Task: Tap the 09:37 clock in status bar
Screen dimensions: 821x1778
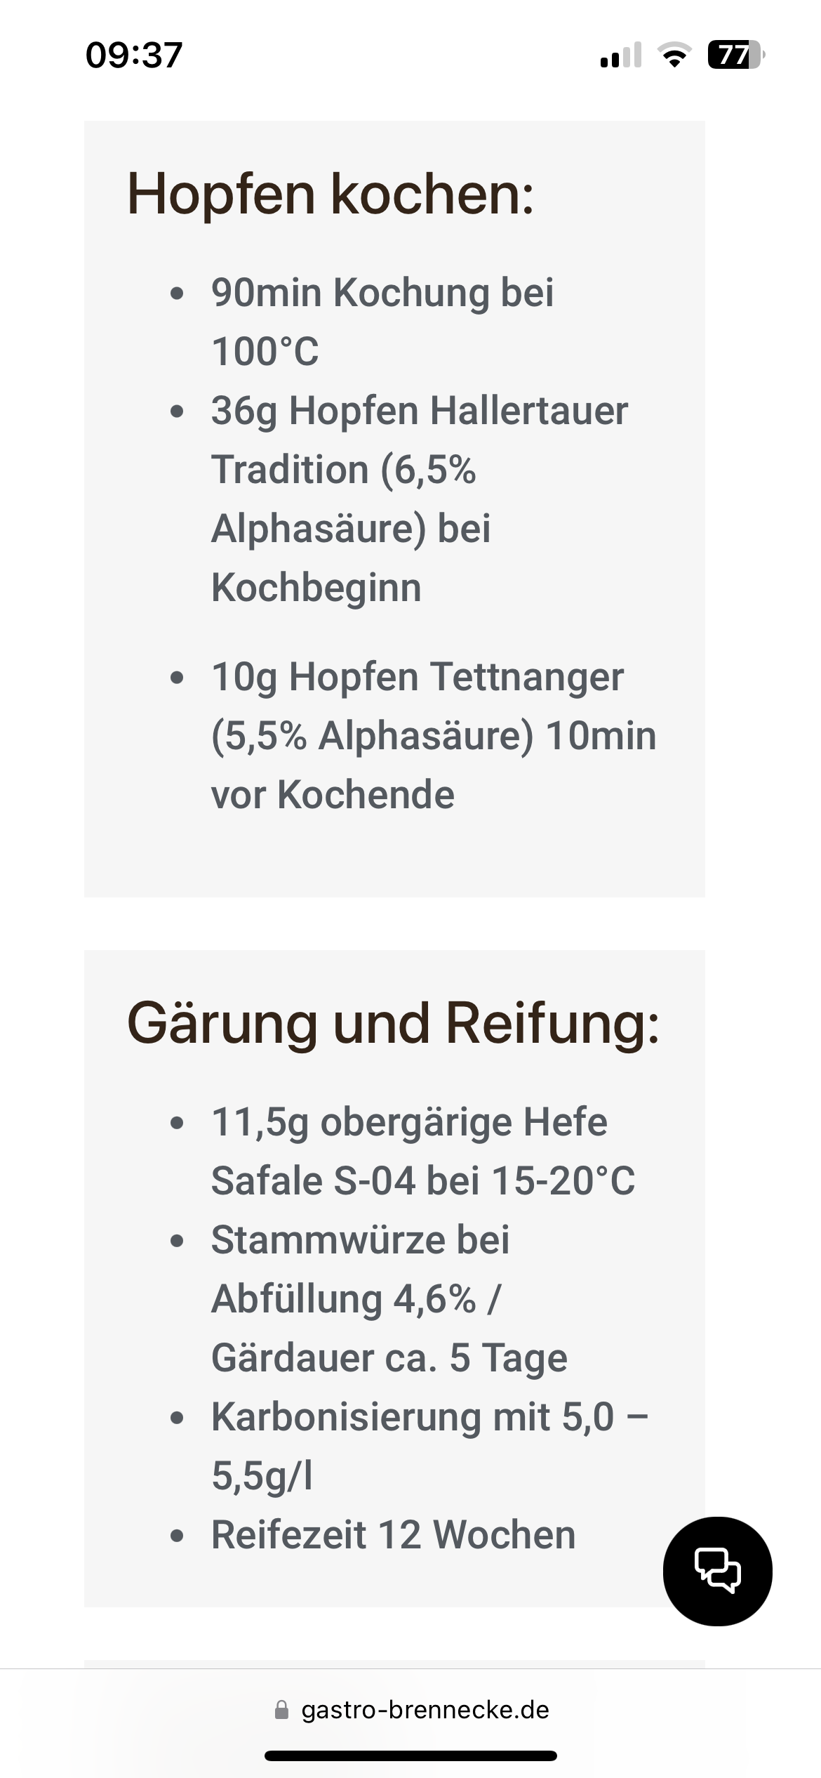Action: click(x=134, y=55)
